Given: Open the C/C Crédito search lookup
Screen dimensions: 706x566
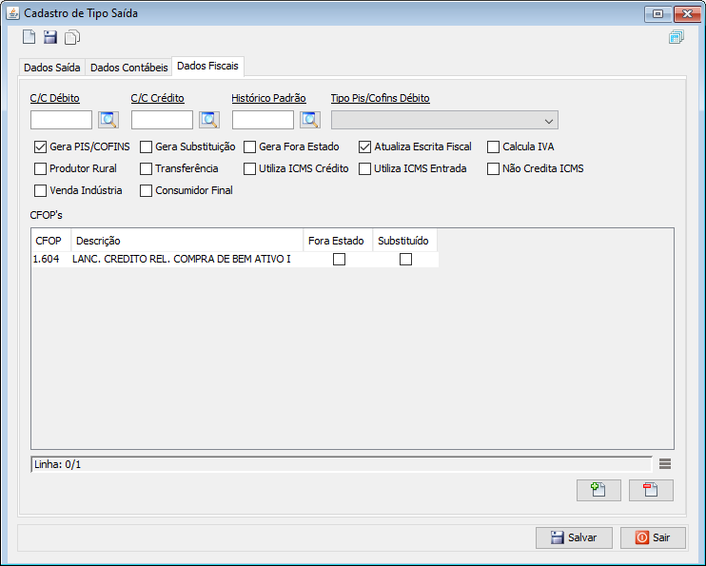Looking at the screenshot, I should tap(208, 120).
